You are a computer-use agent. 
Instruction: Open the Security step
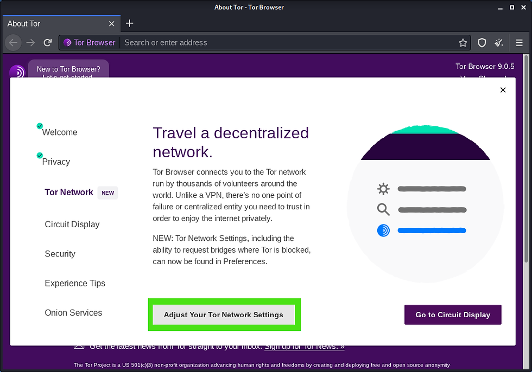click(x=60, y=254)
